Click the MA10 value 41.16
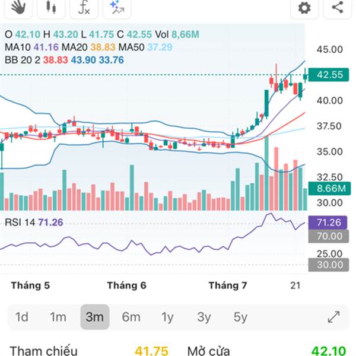This screenshot has width=356, height=356. point(46,47)
